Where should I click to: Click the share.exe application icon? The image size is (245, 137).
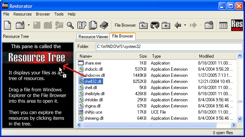coord(81,63)
